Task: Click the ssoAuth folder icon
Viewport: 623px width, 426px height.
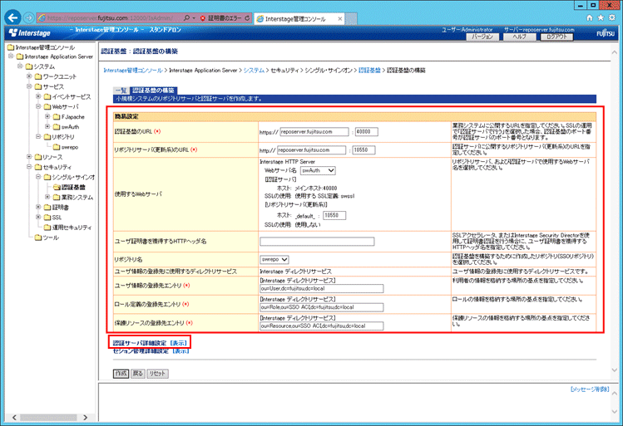Action: [x=57, y=127]
